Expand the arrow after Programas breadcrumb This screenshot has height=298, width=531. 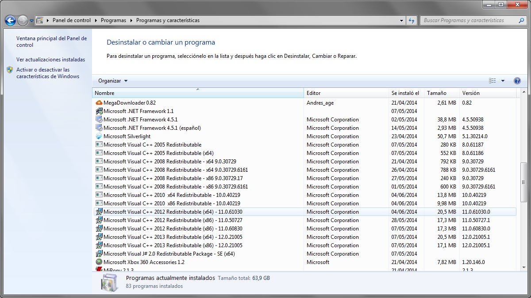(131, 20)
